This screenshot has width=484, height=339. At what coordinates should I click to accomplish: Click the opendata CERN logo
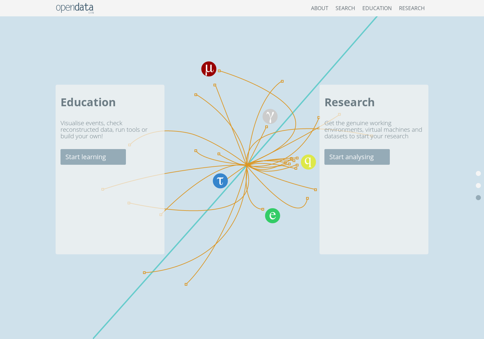(x=75, y=8)
